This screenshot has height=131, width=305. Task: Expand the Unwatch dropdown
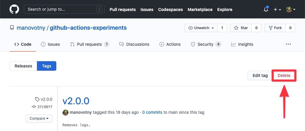pyautogui.click(x=201, y=28)
